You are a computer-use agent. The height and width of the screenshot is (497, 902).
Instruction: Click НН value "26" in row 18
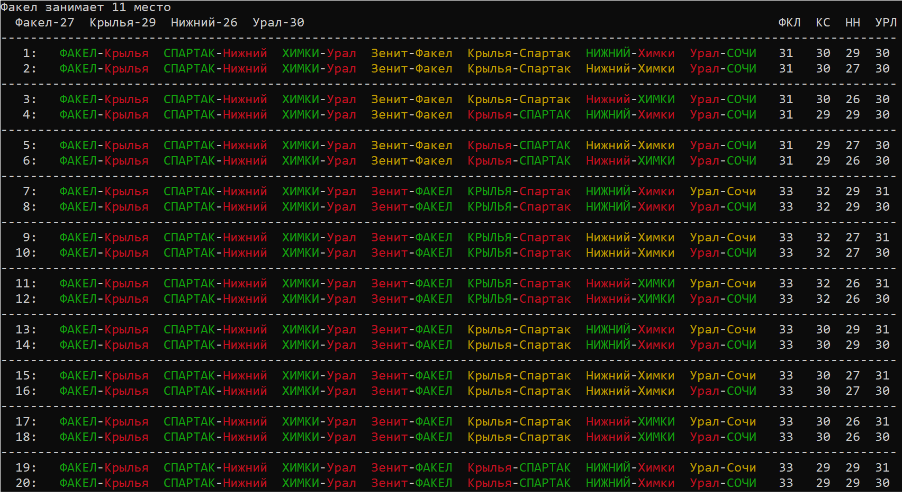853,437
